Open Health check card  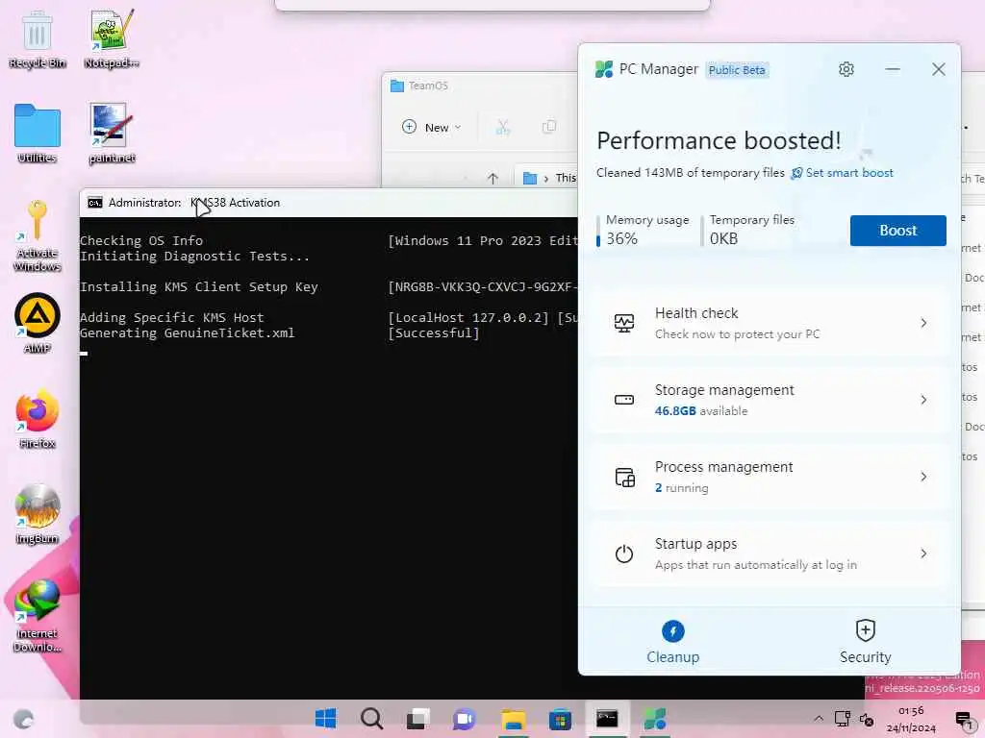click(x=769, y=323)
